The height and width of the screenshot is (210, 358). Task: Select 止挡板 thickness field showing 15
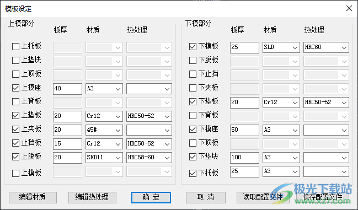(67, 144)
